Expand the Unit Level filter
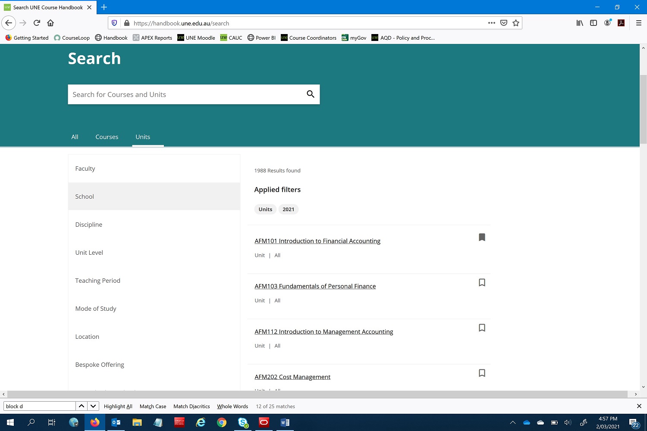647x431 pixels. 154,253
